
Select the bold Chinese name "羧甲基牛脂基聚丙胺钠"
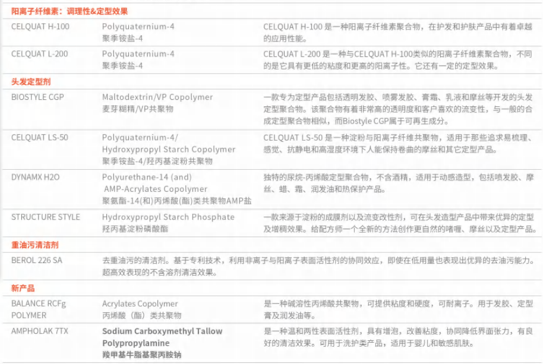tap(141, 355)
